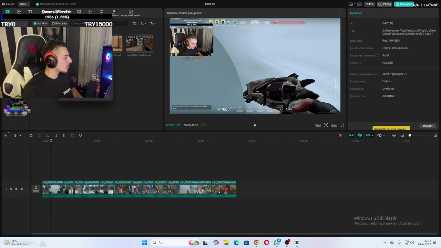The width and height of the screenshot is (441, 248).
Task: Click the Değiştir button
Action: pos(428,126)
